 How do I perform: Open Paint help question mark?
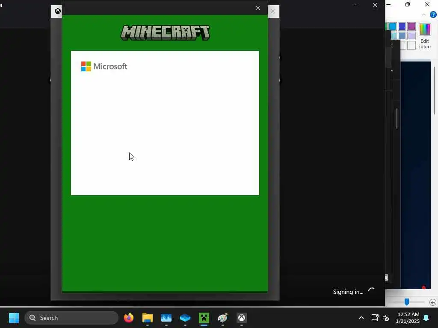(x=433, y=15)
